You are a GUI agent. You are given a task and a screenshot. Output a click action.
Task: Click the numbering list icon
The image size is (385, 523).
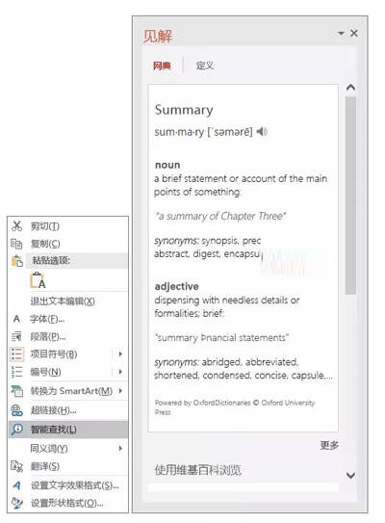point(16,372)
